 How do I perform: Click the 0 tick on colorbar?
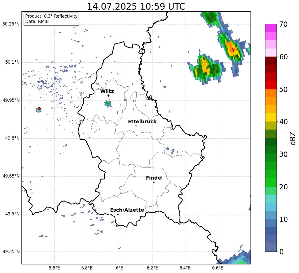point(281,252)
